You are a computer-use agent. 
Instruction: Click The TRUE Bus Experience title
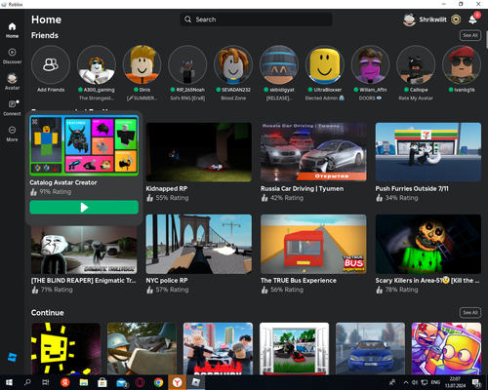pyautogui.click(x=299, y=281)
